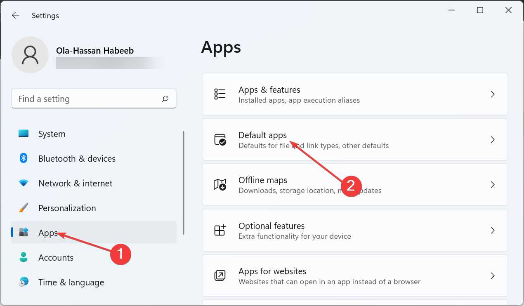Click the Apps sidebar icon
Image resolution: width=524 pixels, height=306 pixels.
click(24, 232)
